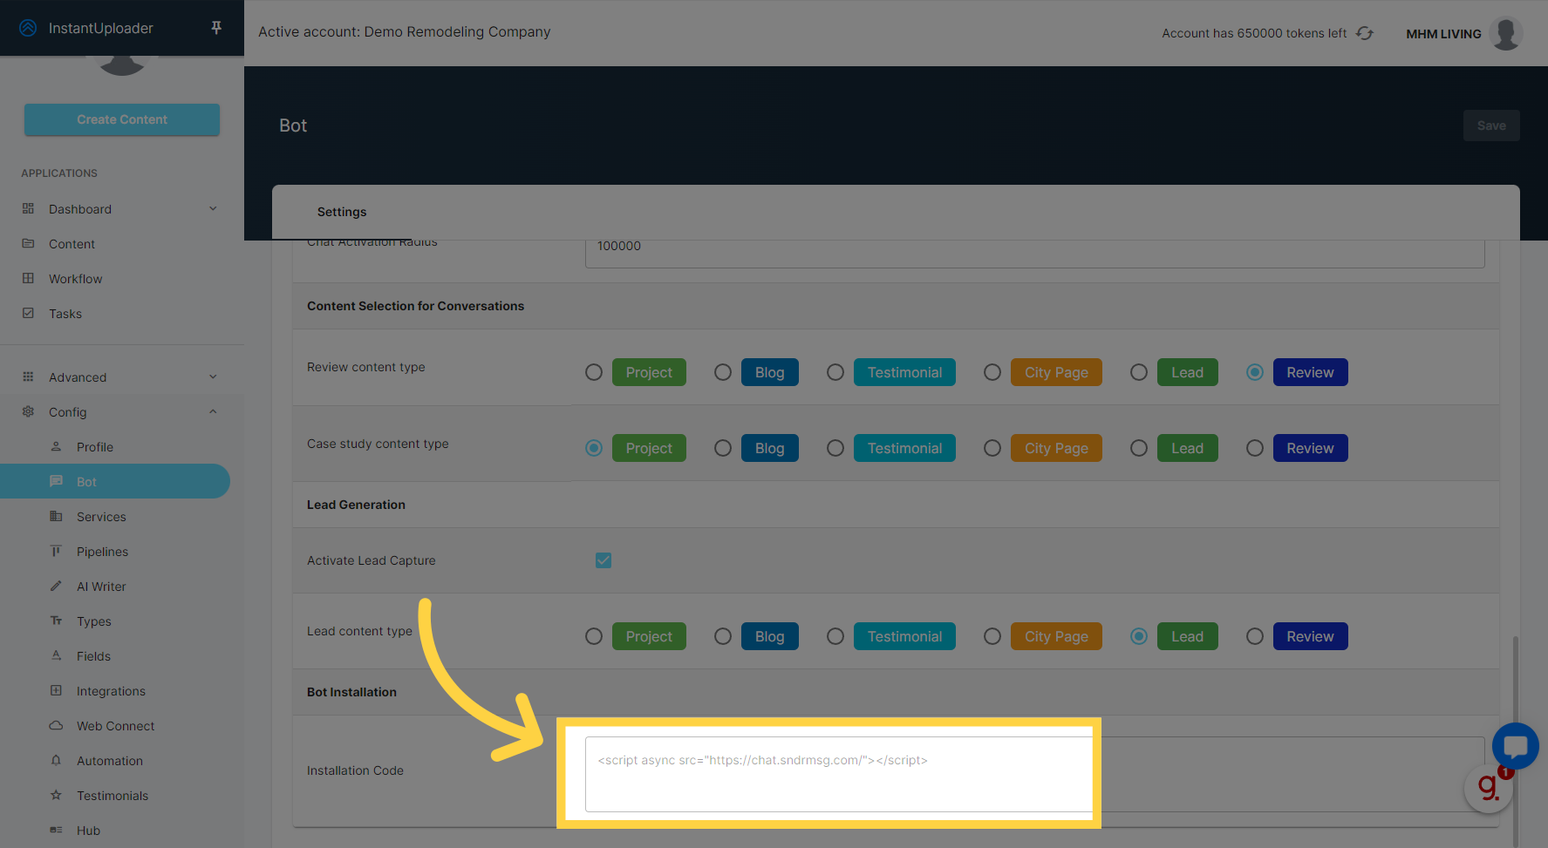Open the MHM LIVING user avatar
Viewport: 1548px width, 848px height.
[x=1506, y=33]
